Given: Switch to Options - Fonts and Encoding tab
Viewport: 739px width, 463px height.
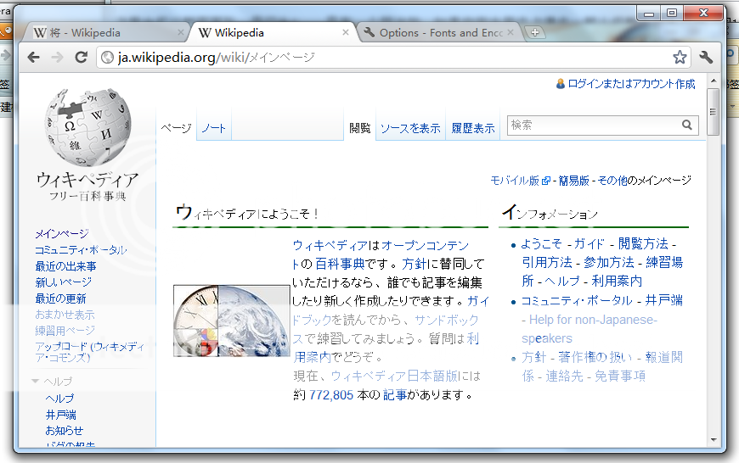Looking at the screenshot, I should [x=438, y=33].
